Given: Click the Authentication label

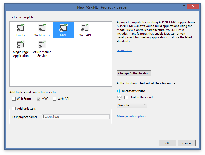Looking at the screenshot, I should click(x=127, y=83).
